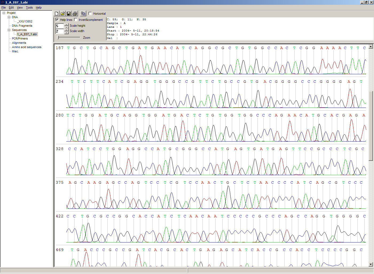Open the Edit menu
Image resolution: width=374 pixels, height=274 pixels.
(x=11, y=7)
